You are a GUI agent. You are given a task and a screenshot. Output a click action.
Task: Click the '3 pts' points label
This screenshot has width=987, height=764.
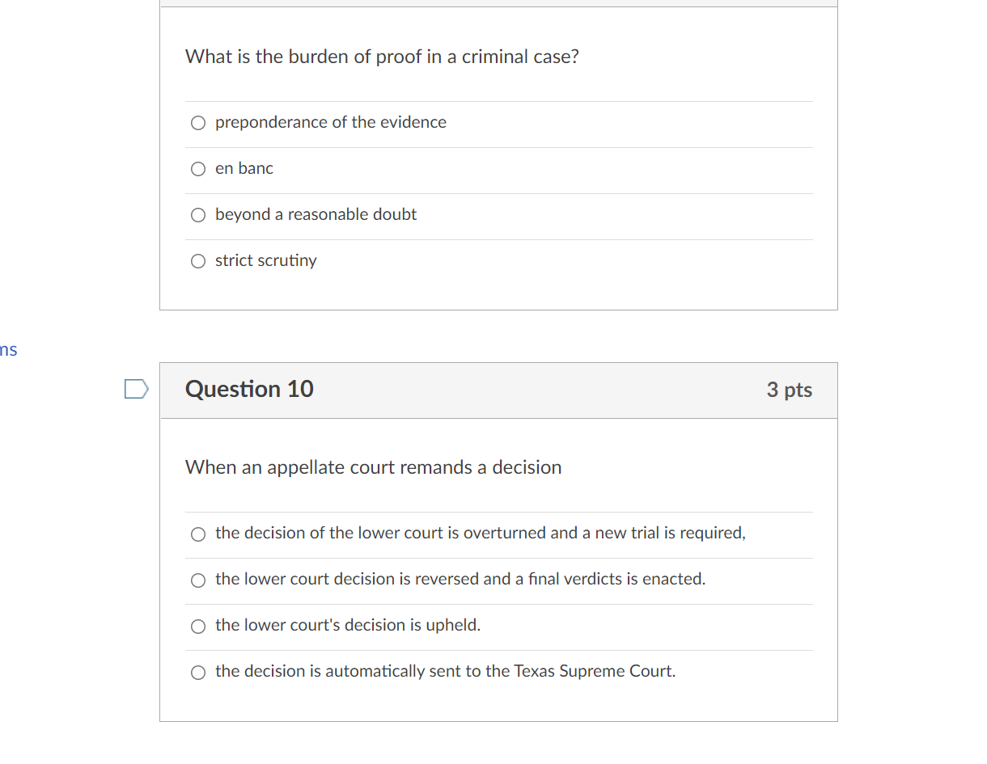pos(790,390)
